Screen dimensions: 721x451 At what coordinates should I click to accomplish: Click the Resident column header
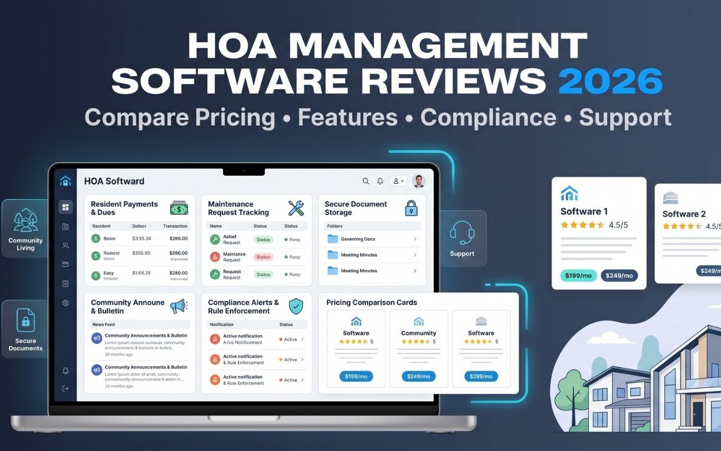[102, 226]
